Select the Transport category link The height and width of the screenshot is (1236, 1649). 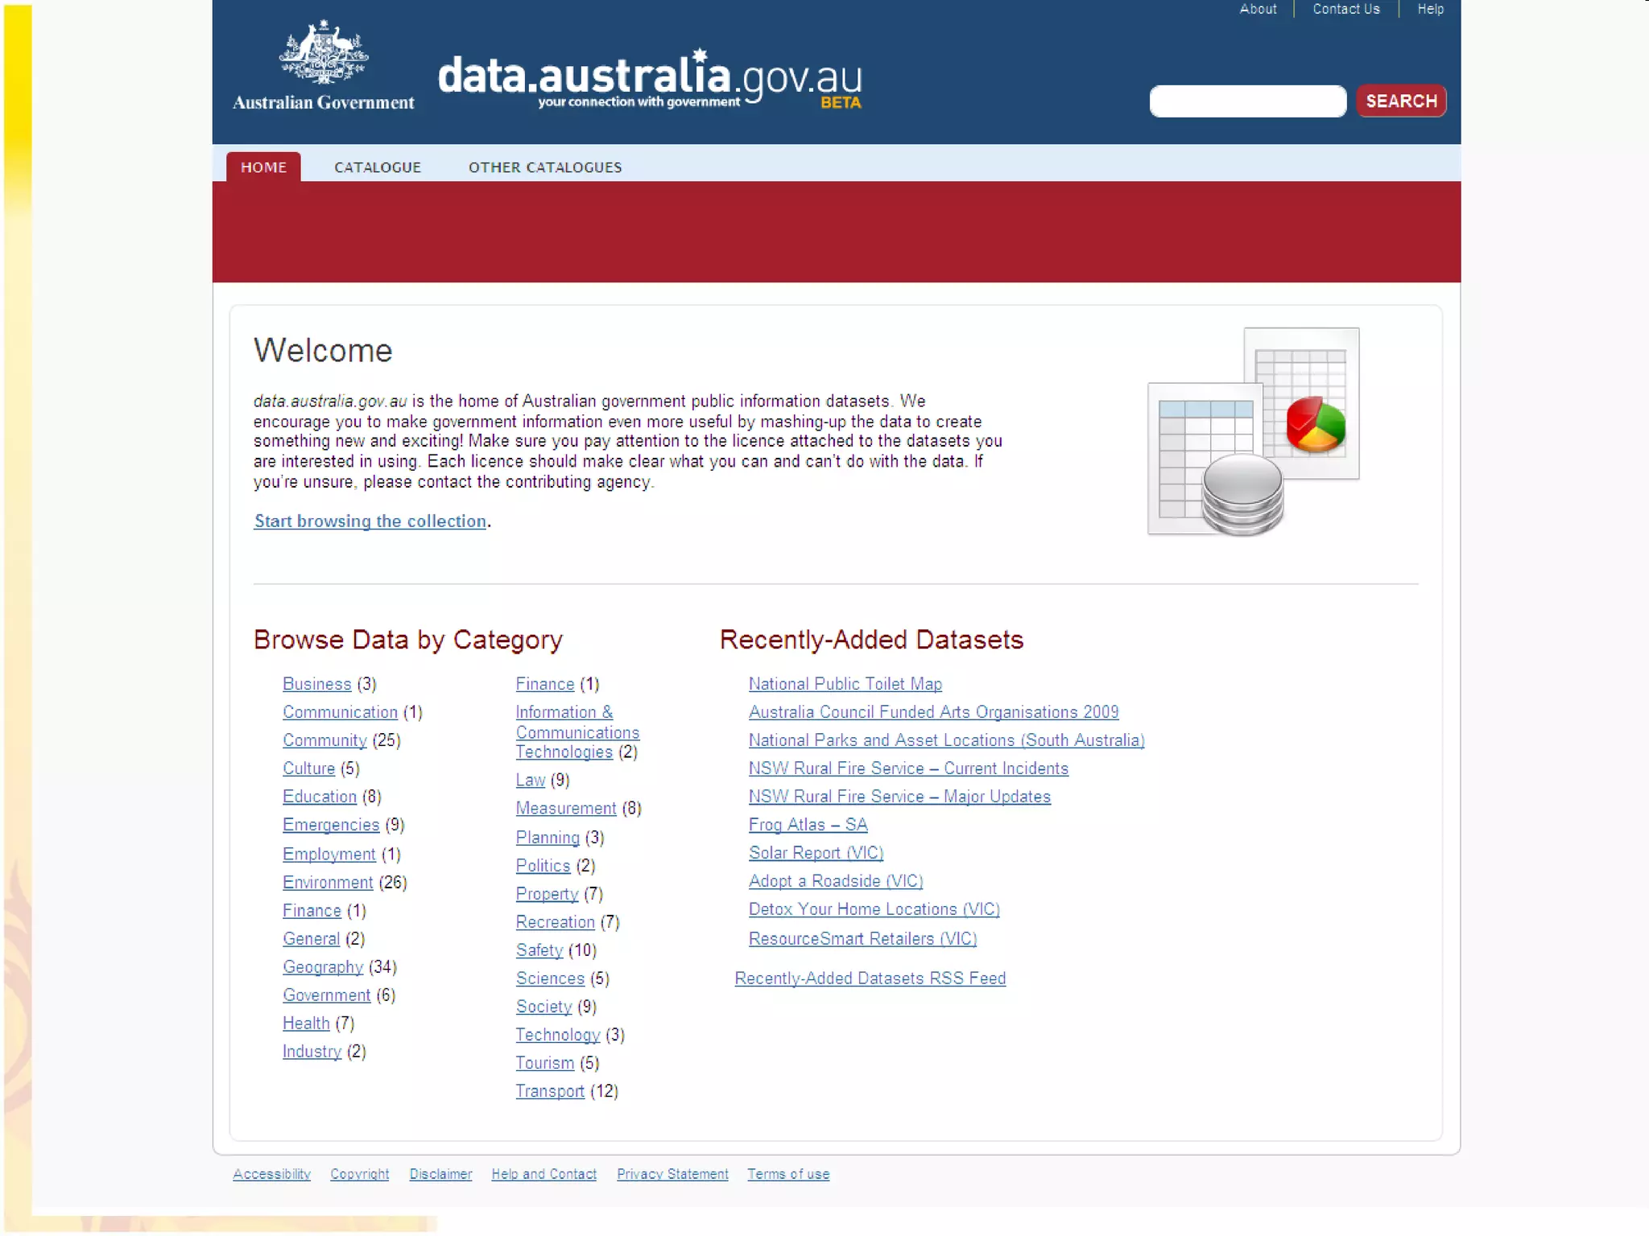tap(550, 1092)
